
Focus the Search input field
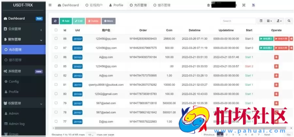click(x=238, y=21)
